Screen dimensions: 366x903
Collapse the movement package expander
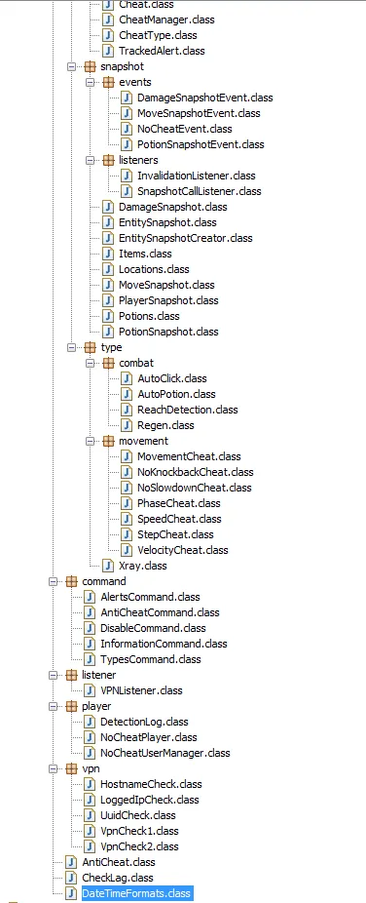click(90, 441)
